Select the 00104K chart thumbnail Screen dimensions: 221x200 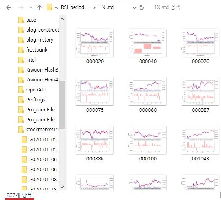click(x=200, y=140)
